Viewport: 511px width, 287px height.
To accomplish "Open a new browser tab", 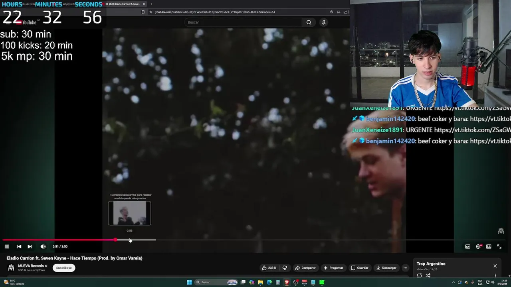I will coord(151,4).
